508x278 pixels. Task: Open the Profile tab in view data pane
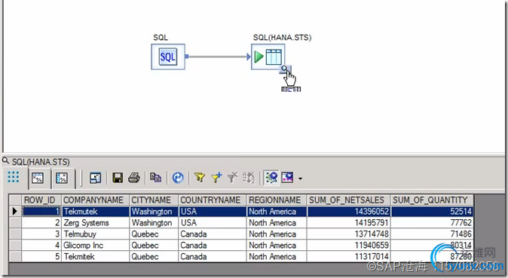click(x=38, y=178)
